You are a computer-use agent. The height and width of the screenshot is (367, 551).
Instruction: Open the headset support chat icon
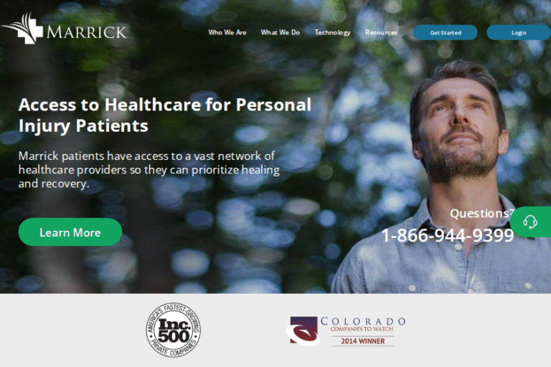531,221
